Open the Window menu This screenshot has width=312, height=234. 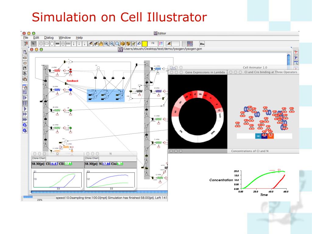(65, 37)
